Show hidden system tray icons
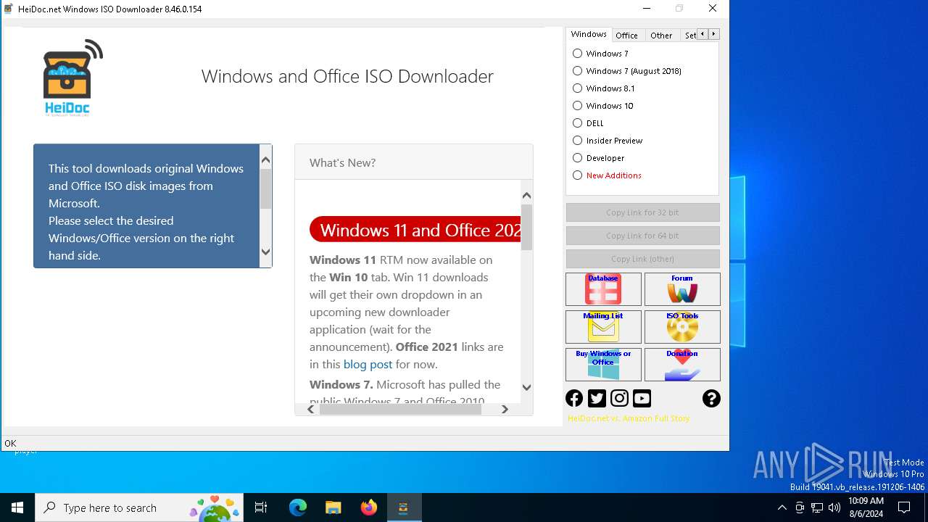This screenshot has width=928, height=522. (782, 507)
